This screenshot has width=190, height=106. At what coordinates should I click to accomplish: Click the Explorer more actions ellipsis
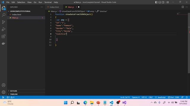point(42,7)
